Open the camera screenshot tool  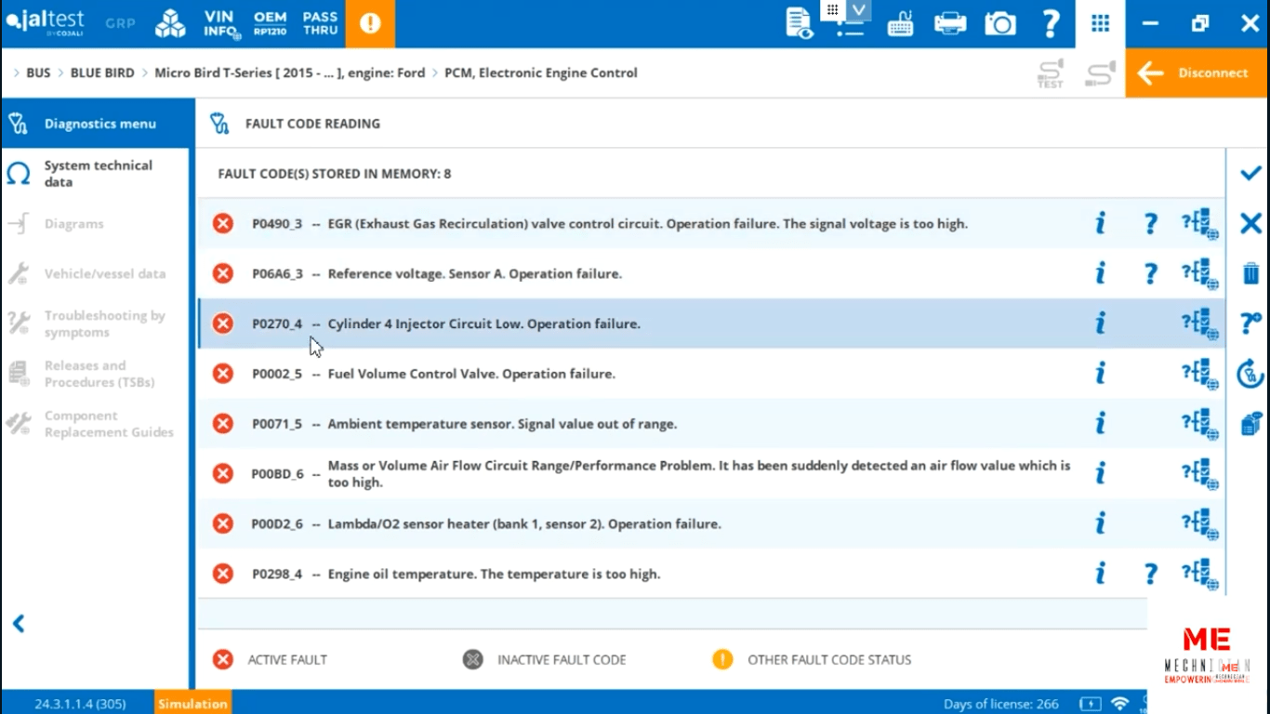[1000, 24]
